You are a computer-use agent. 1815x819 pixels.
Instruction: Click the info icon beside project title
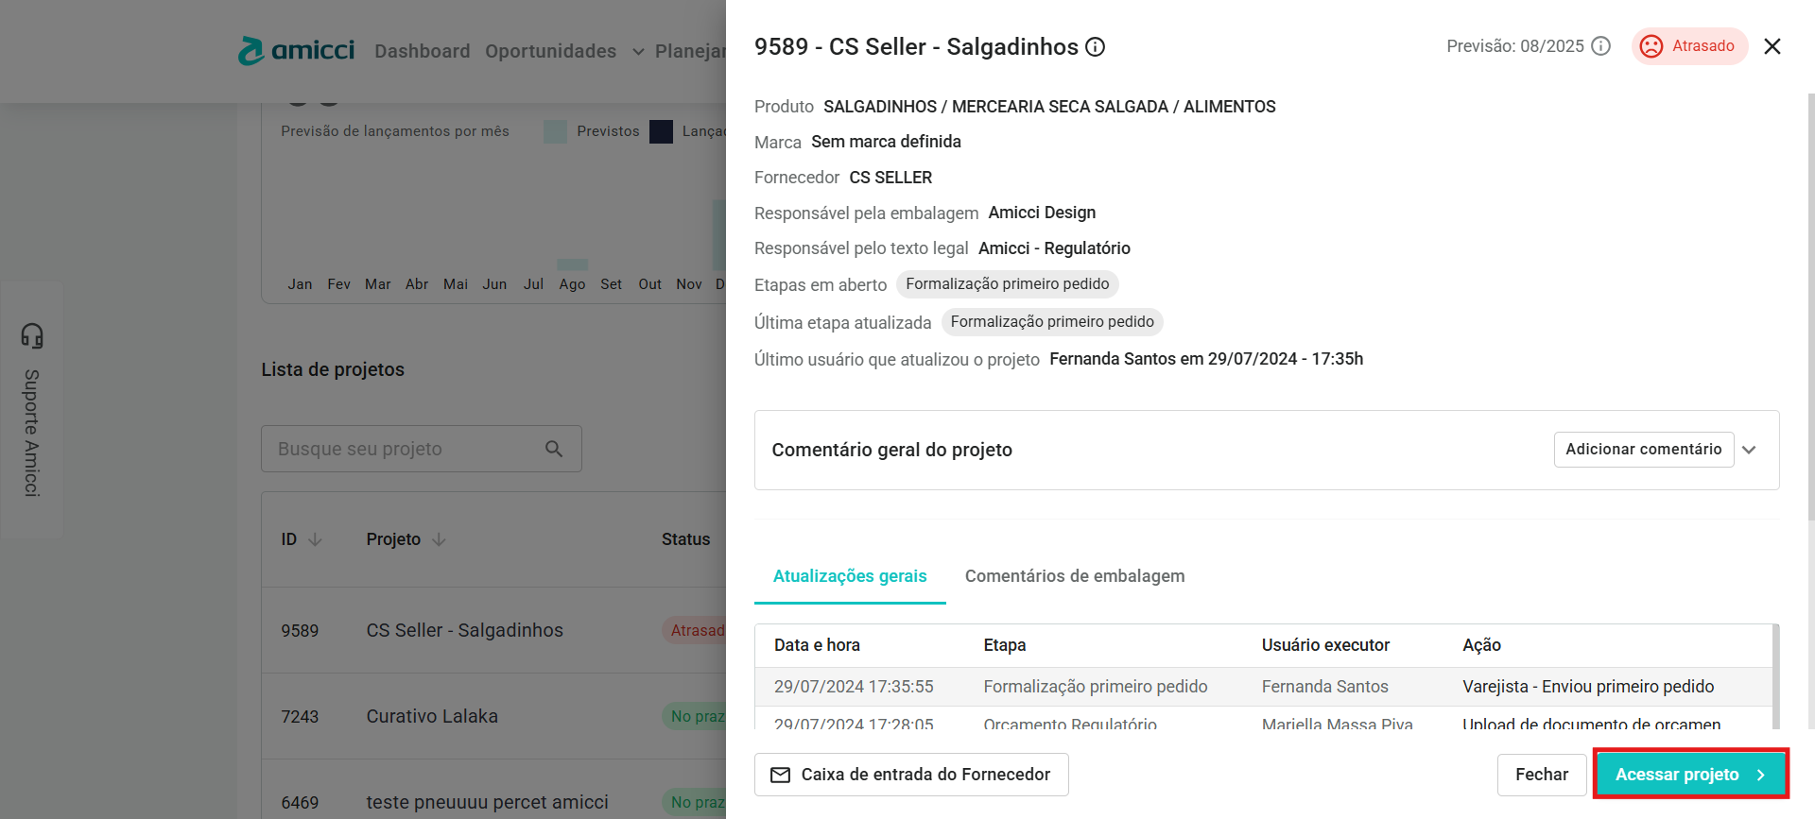1095,47
